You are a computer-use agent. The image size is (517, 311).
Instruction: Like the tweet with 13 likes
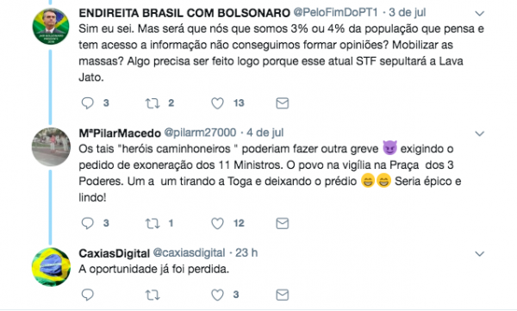pyautogui.click(x=217, y=103)
